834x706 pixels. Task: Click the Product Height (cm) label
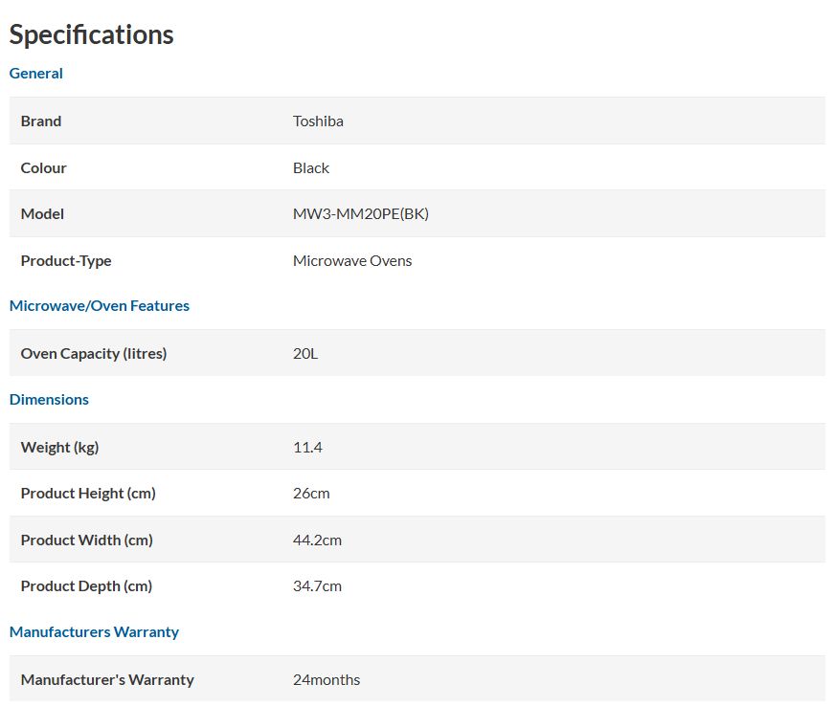(88, 494)
